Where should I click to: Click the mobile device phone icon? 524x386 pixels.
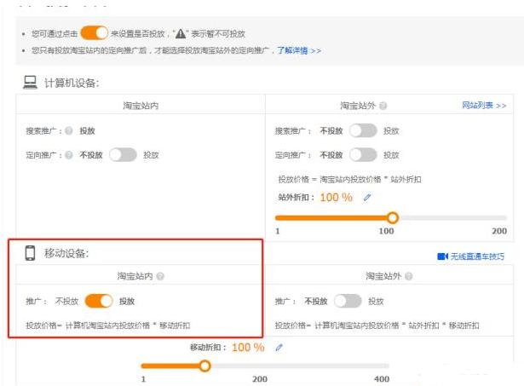pyautogui.click(x=30, y=253)
